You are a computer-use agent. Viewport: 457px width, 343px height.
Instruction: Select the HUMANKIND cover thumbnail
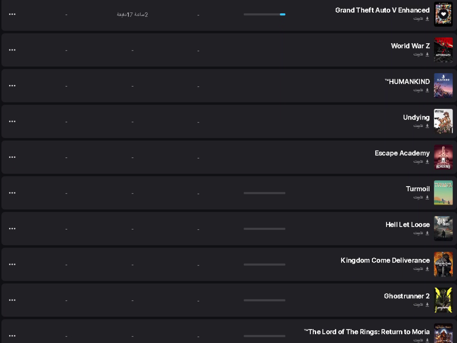(x=443, y=86)
